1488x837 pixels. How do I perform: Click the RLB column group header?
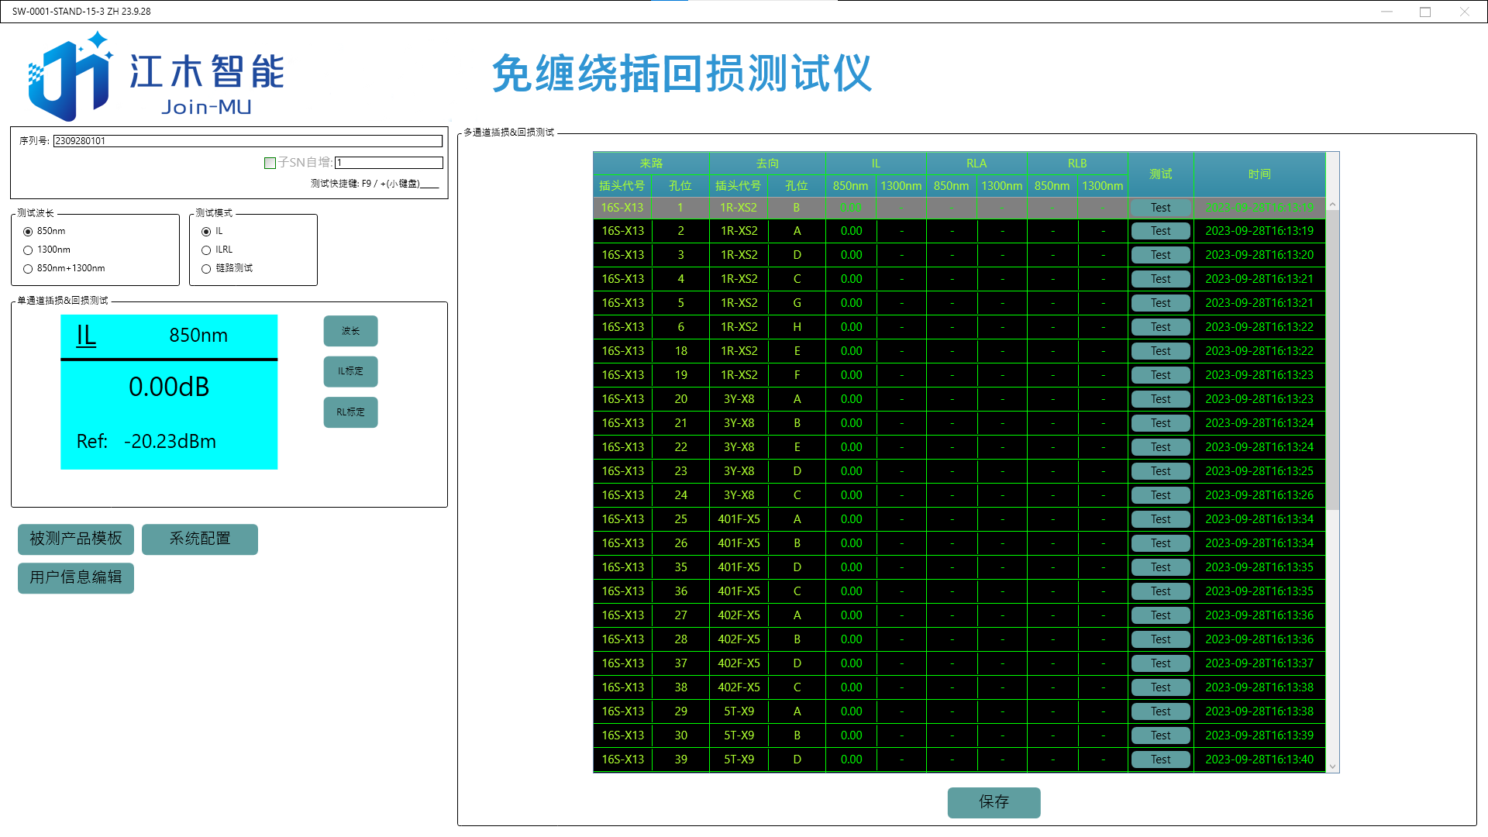pyautogui.click(x=1077, y=164)
